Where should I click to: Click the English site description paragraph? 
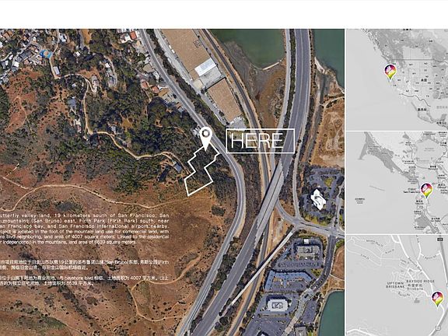coord(84,229)
